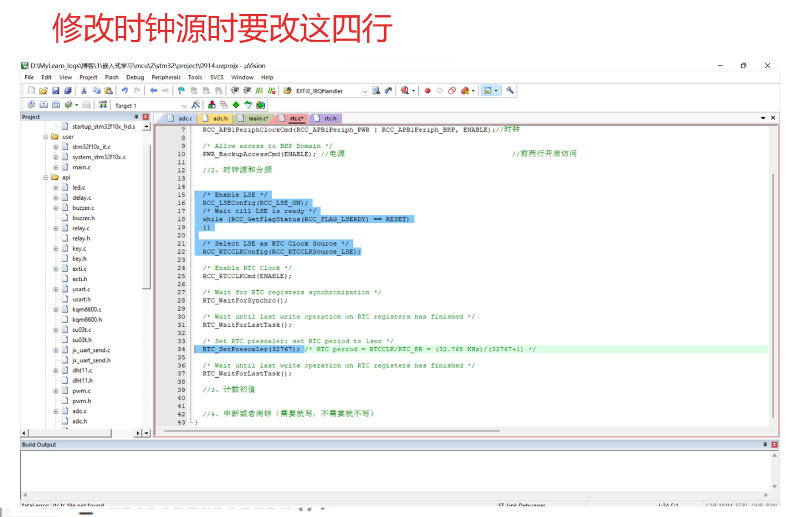This screenshot has height=517, width=807.
Task: Expand the main.c tree node
Action: coord(56,167)
